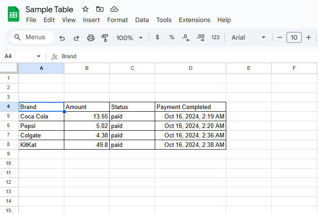Screen dimensions: 318x214
Task: Select the Amount header cell
Action: coord(87,107)
